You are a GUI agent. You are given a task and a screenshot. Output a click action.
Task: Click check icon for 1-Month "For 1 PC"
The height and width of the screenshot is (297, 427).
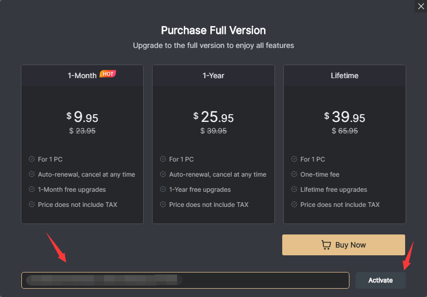pos(32,159)
